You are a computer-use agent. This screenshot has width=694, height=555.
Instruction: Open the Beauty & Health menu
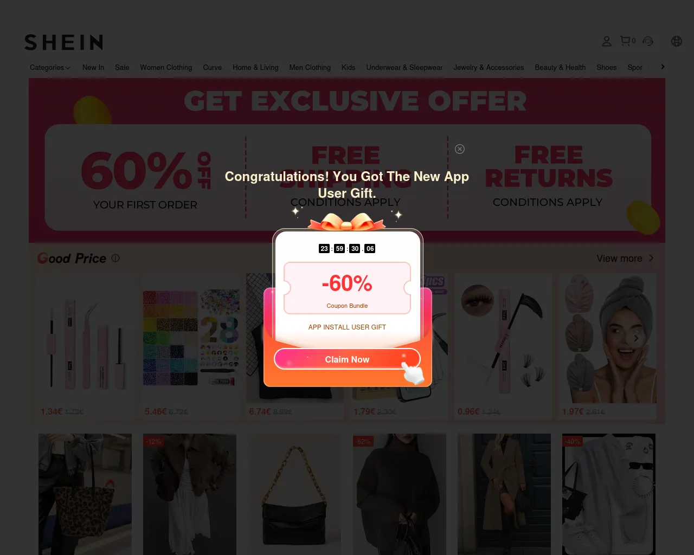click(560, 68)
